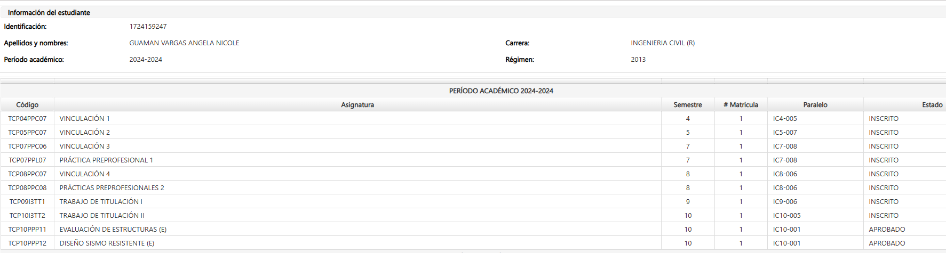Click the Código column header
Screen dimensions: 946x253
[27, 105]
